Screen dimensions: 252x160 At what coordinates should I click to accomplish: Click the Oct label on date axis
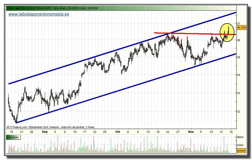118,132
